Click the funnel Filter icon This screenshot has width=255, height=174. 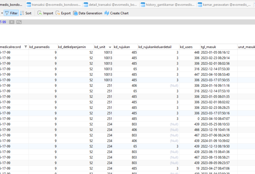pyautogui.click(x=7, y=13)
